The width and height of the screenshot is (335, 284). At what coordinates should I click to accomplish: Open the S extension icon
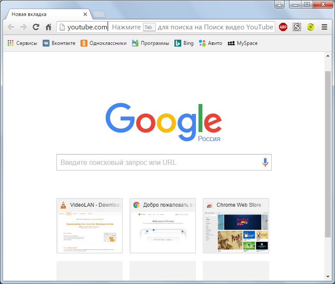coord(297,27)
